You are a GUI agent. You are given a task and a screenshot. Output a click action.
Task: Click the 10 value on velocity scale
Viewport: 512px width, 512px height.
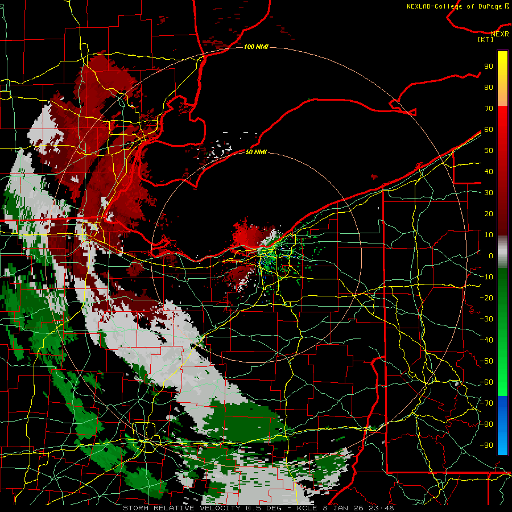(489, 235)
